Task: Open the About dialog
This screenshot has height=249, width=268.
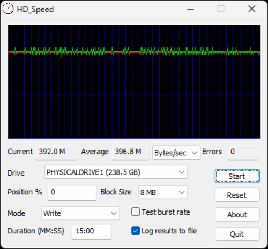Action: 237,214
